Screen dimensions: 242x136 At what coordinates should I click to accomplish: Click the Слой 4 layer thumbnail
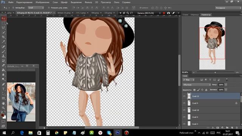coord(189,117)
